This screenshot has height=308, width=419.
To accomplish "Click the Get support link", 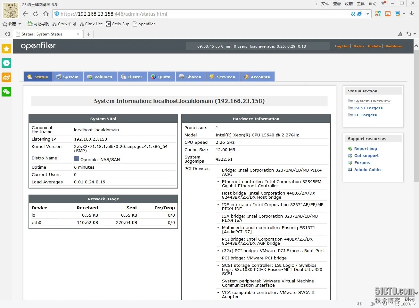I will [366, 156].
